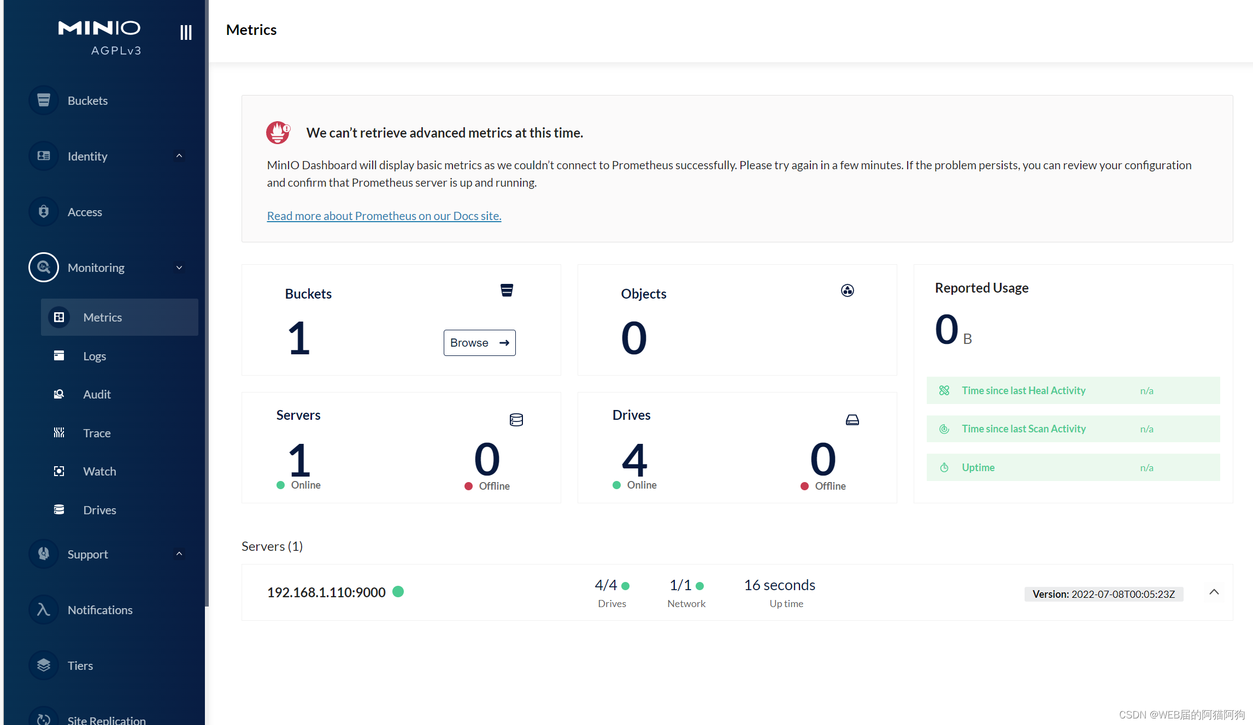Click the Support sidebar icon
Viewport: 1253px width, 725px height.
44,554
